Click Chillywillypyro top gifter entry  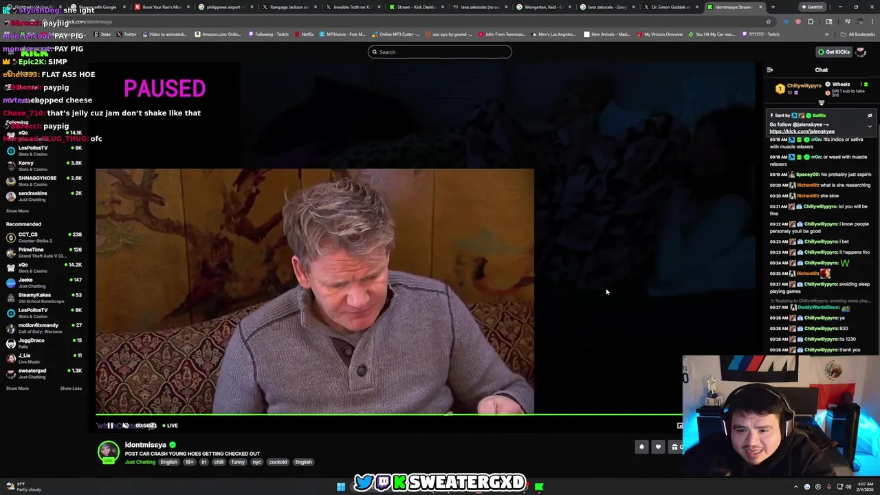point(799,89)
